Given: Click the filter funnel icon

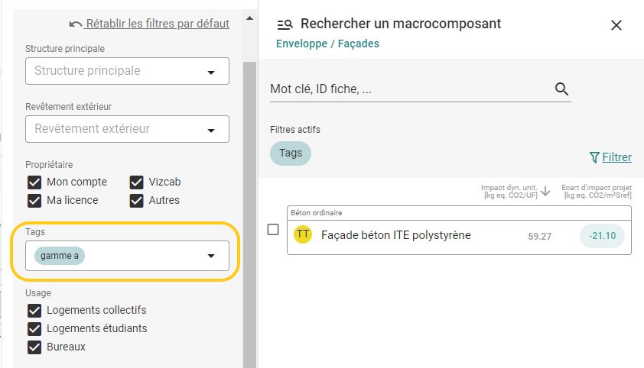Looking at the screenshot, I should [x=594, y=157].
